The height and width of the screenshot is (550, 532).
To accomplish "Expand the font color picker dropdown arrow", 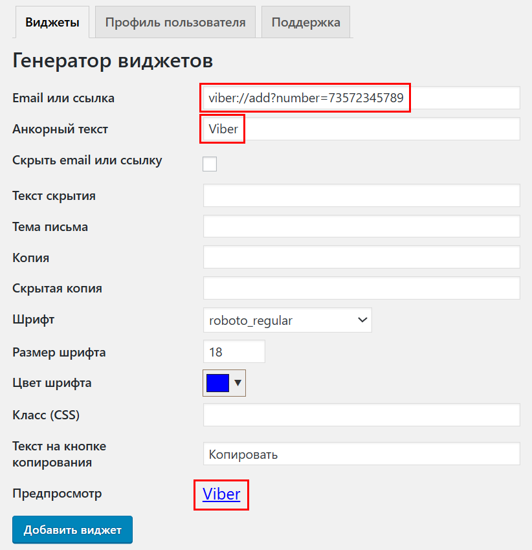I will point(236,382).
